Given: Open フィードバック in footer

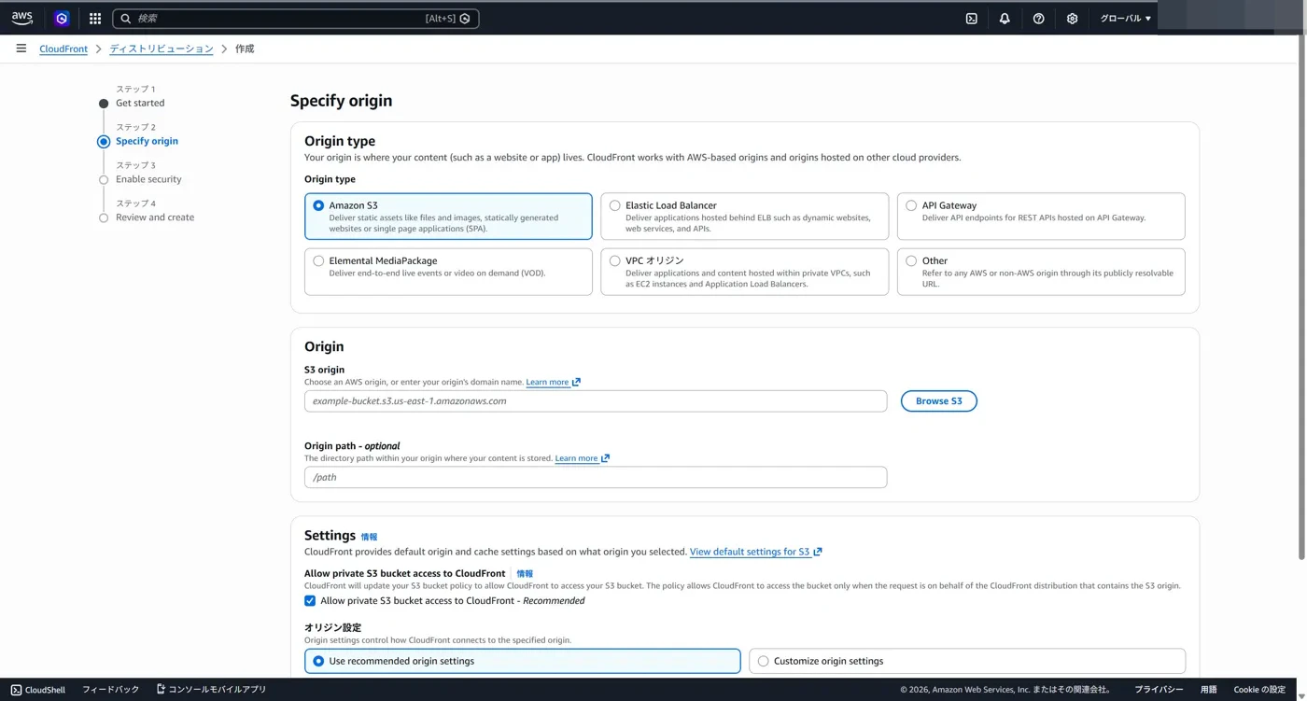Looking at the screenshot, I should tap(110, 690).
